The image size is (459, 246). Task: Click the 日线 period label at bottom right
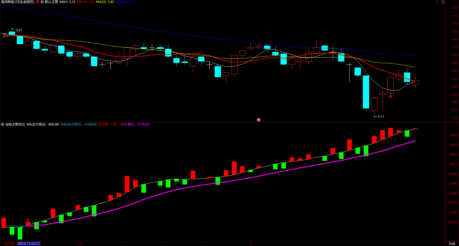452,244
